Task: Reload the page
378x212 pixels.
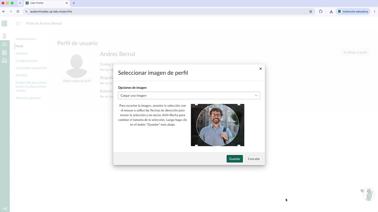Action: click(18, 11)
